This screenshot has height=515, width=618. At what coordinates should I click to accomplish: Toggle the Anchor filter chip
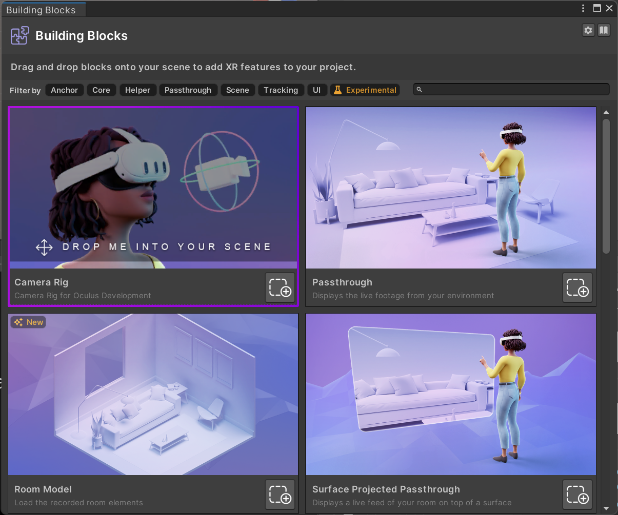coord(64,90)
